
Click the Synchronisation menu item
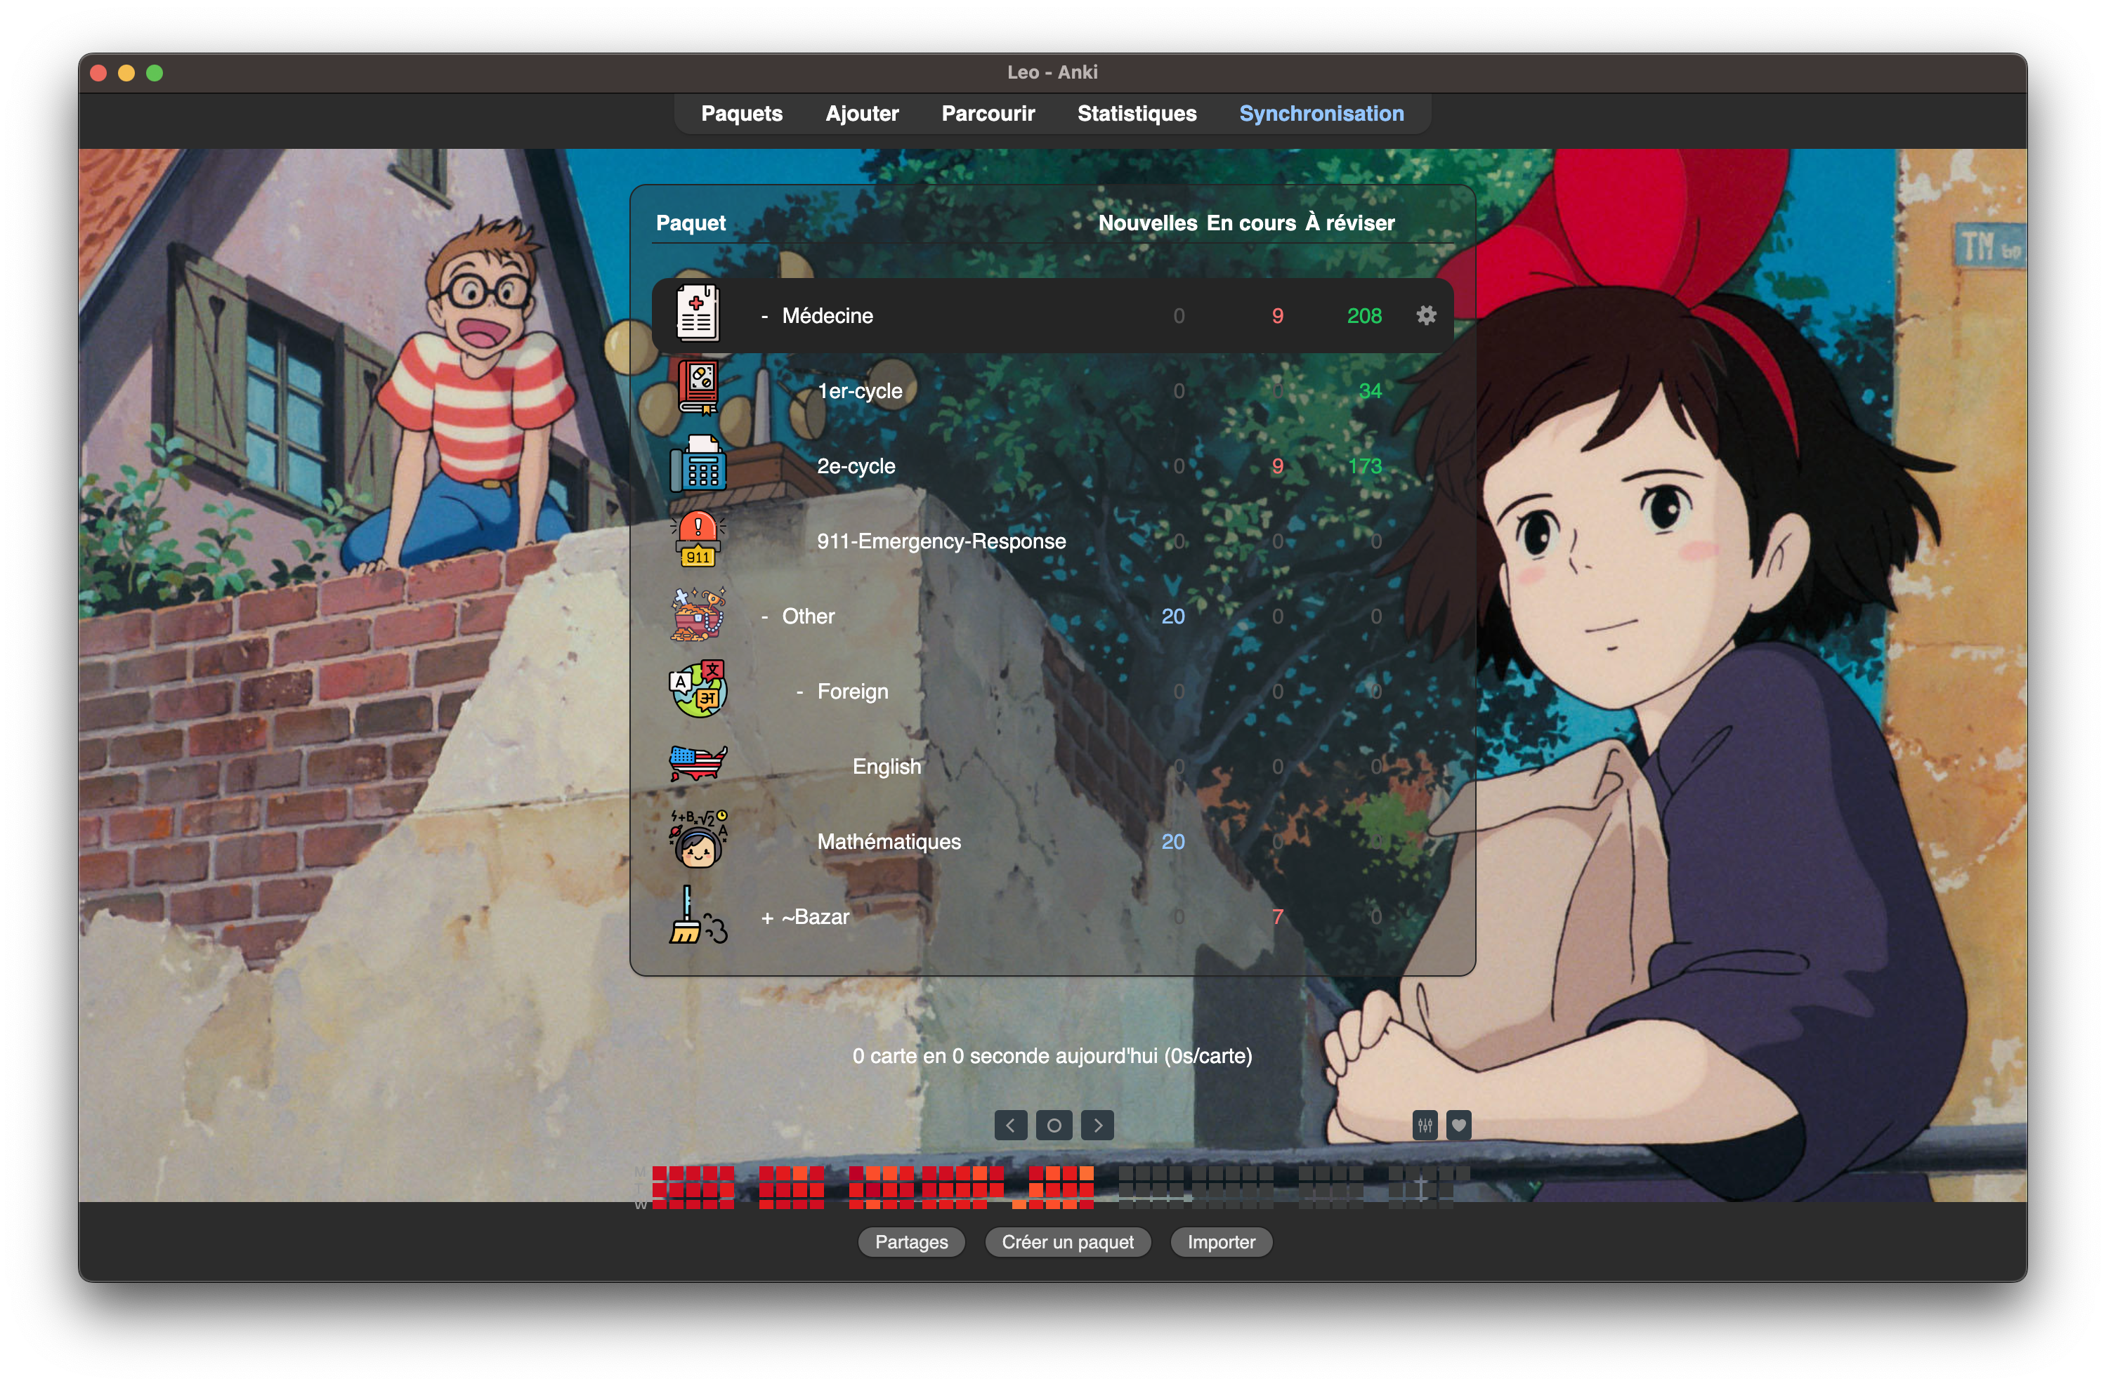point(1323,113)
